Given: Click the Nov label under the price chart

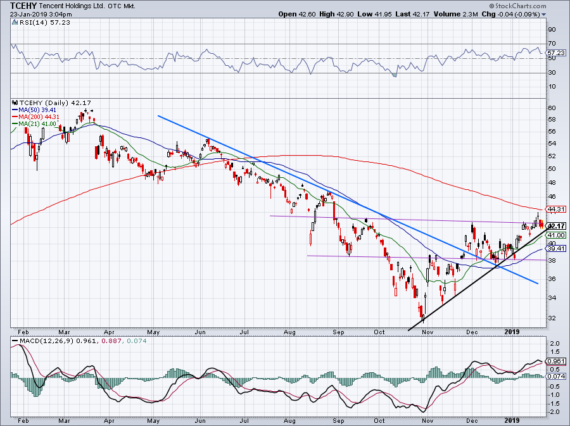Looking at the screenshot, I should 427,332.
